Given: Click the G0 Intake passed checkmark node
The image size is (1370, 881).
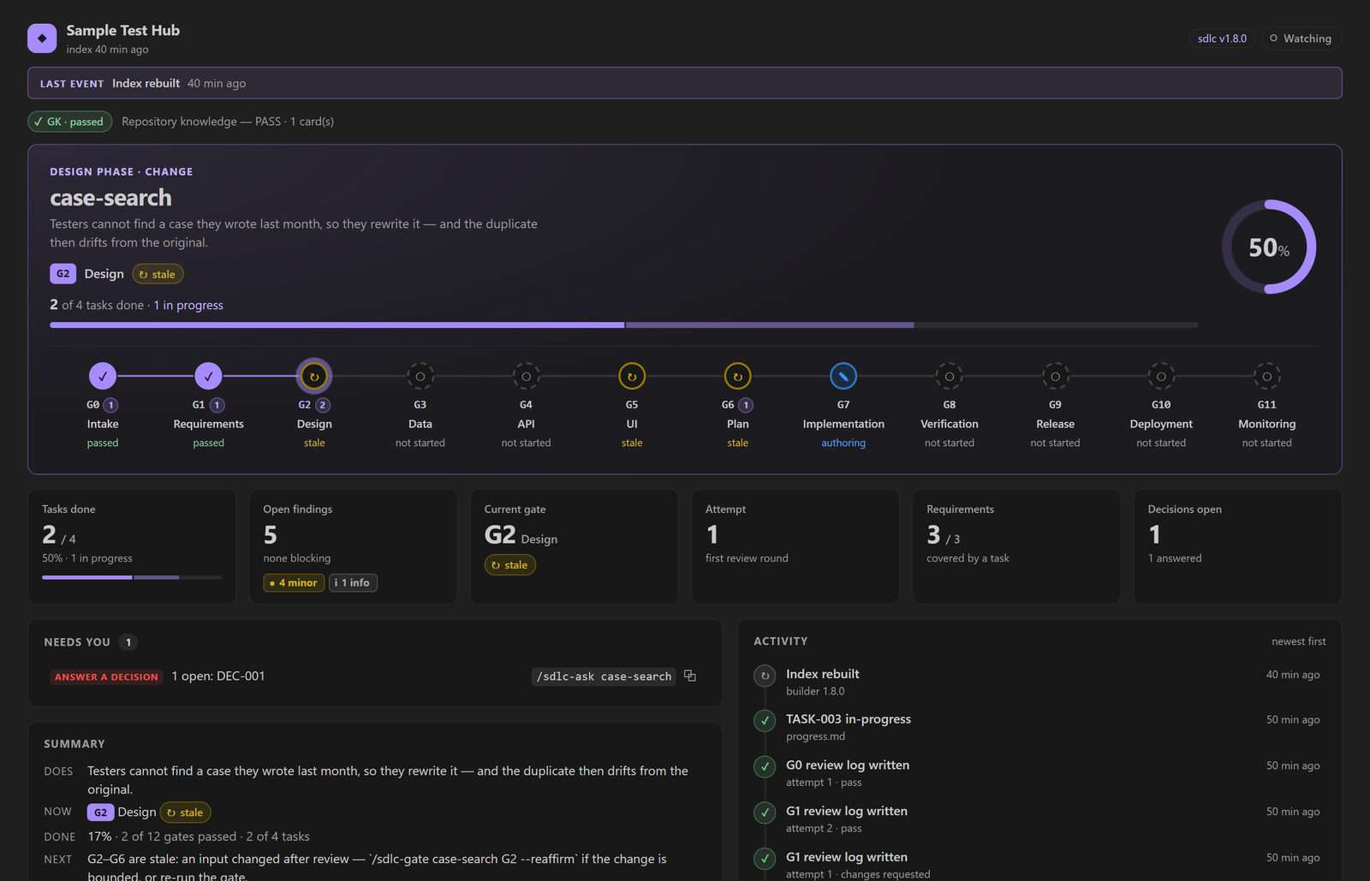Looking at the screenshot, I should [103, 376].
